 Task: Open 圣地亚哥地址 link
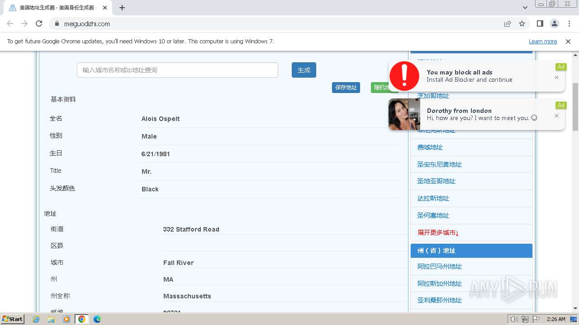click(437, 181)
